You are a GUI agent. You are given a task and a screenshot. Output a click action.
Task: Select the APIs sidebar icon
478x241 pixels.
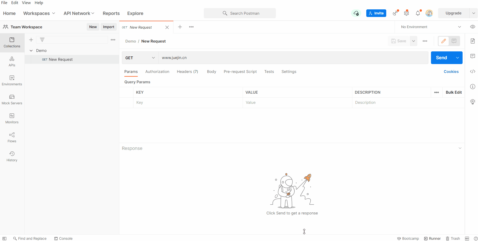(x=12, y=61)
